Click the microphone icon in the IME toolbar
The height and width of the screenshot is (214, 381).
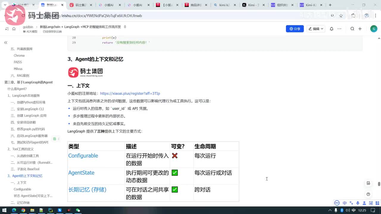358,203
